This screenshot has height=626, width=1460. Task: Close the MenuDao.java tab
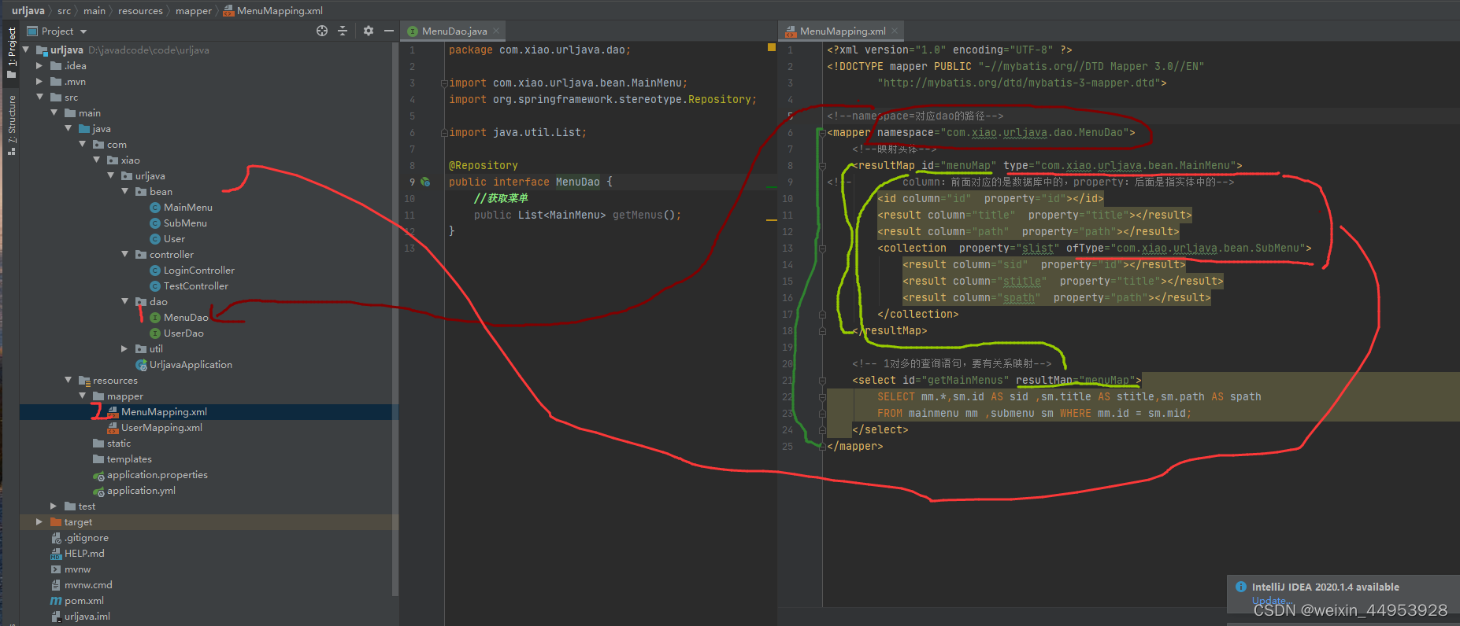pyautogui.click(x=496, y=31)
